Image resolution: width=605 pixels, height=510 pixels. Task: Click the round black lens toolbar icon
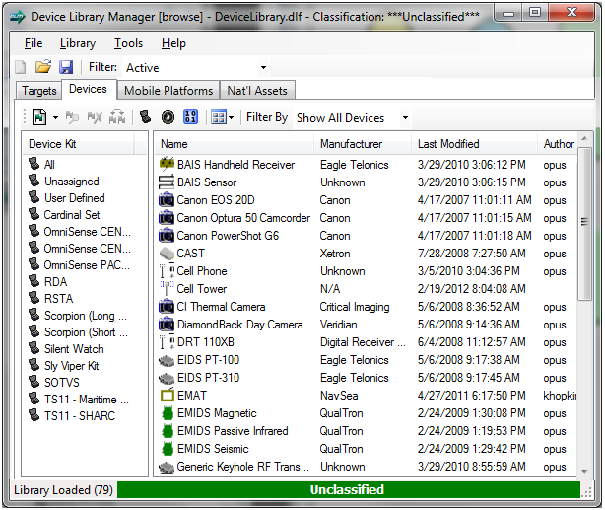pyautogui.click(x=168, y=117)
